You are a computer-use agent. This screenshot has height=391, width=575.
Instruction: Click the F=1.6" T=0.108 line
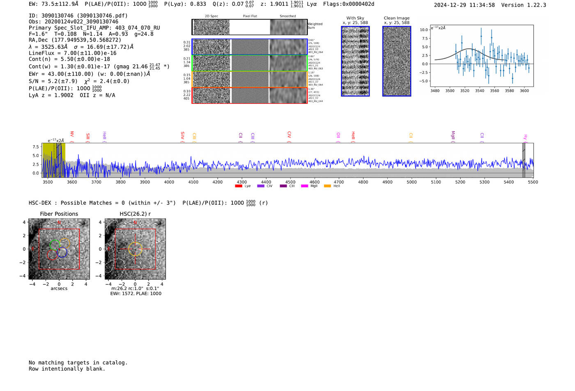tap(91, 34)
